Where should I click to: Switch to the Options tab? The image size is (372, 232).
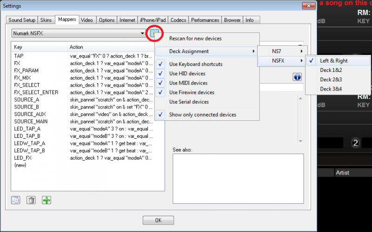click(x=107, y=20)
